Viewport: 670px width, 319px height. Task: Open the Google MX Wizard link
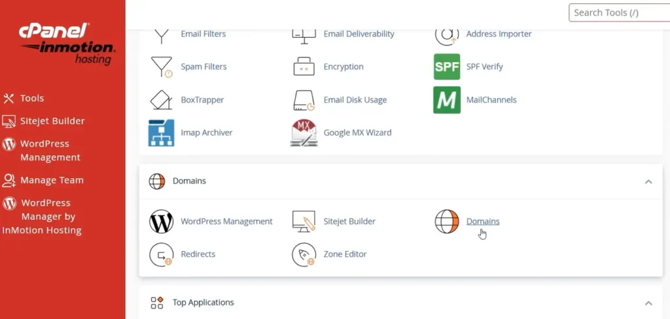pyautogui.click(x=358, y=132)
